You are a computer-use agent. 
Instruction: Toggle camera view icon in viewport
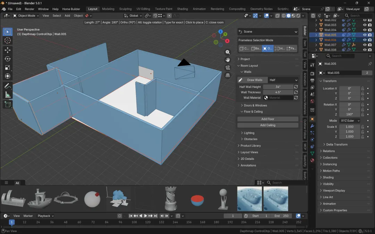228,68
